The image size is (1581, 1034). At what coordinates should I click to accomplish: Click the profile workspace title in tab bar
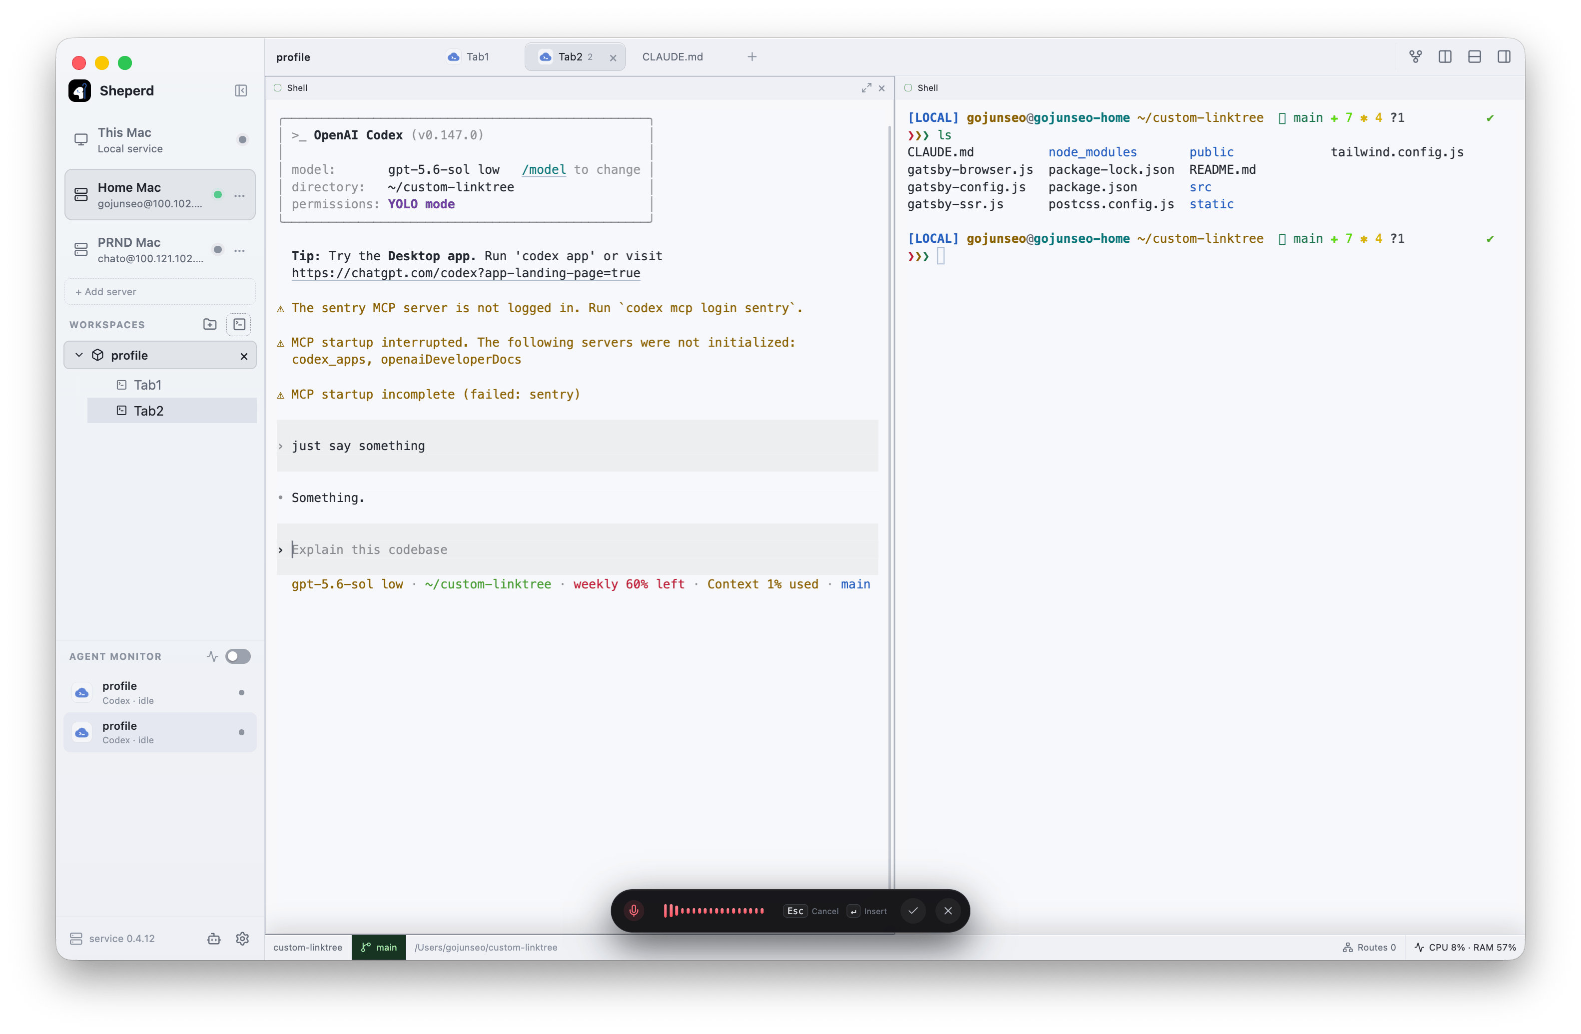[293, 57]
